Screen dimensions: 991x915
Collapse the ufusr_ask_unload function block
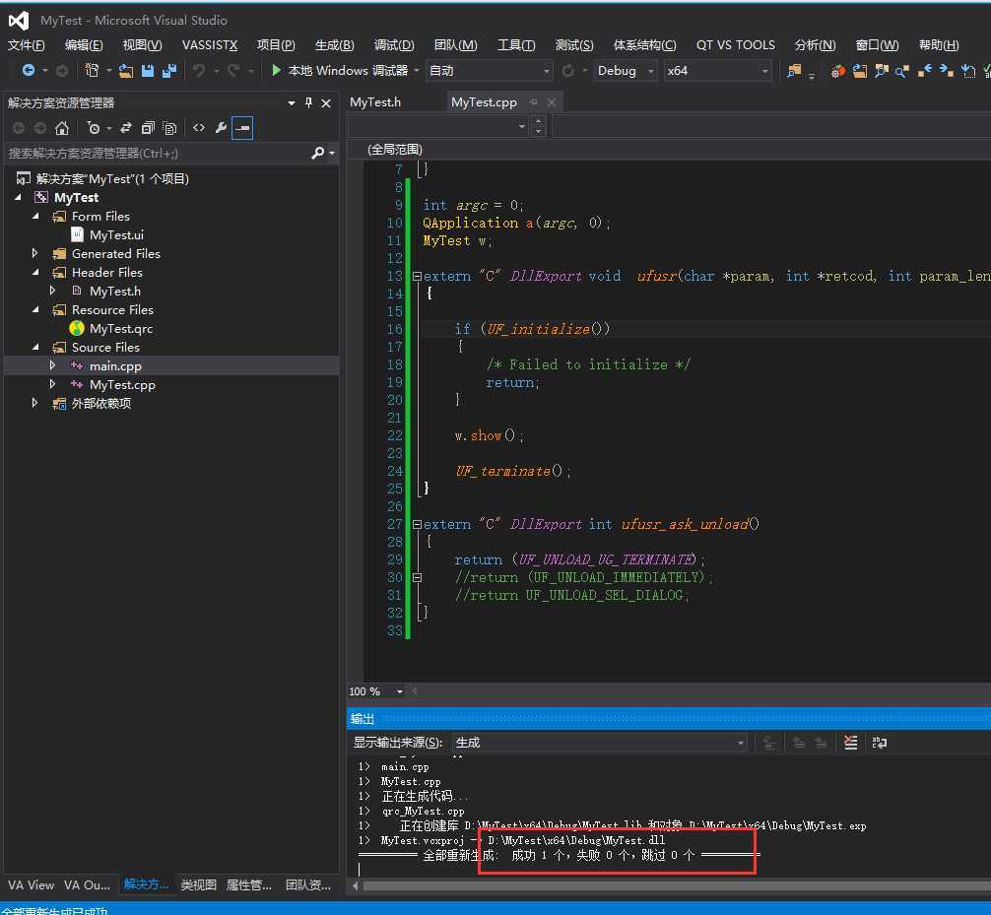tap(417, 525)
